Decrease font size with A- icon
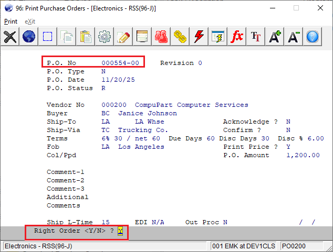The width and height of the screenshot is (333, 252). [294, 37]
